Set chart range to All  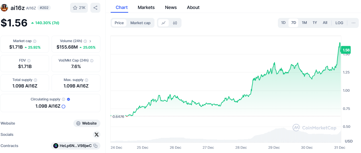click(x=325, y=23)
